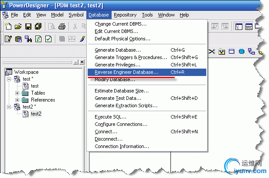This screenshot has height=178, width=269.
Task: Open the Properties pencil-note icon
Action: (8, 39)
